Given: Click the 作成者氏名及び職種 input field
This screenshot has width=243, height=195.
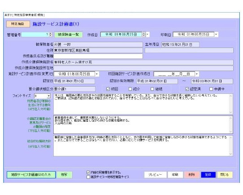Looking at the screenshot, I should (98, 56).
